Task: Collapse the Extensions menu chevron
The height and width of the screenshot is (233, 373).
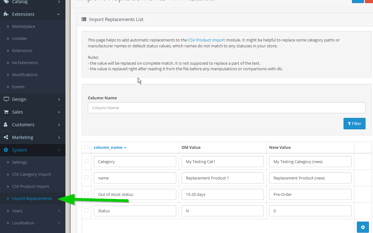Action: point(59,14)
